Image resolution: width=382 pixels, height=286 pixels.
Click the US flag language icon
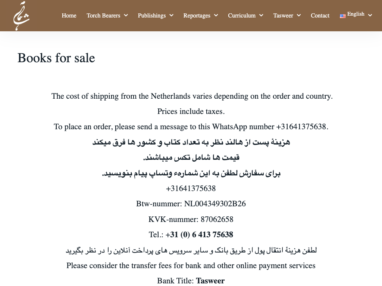coord(342,16)
